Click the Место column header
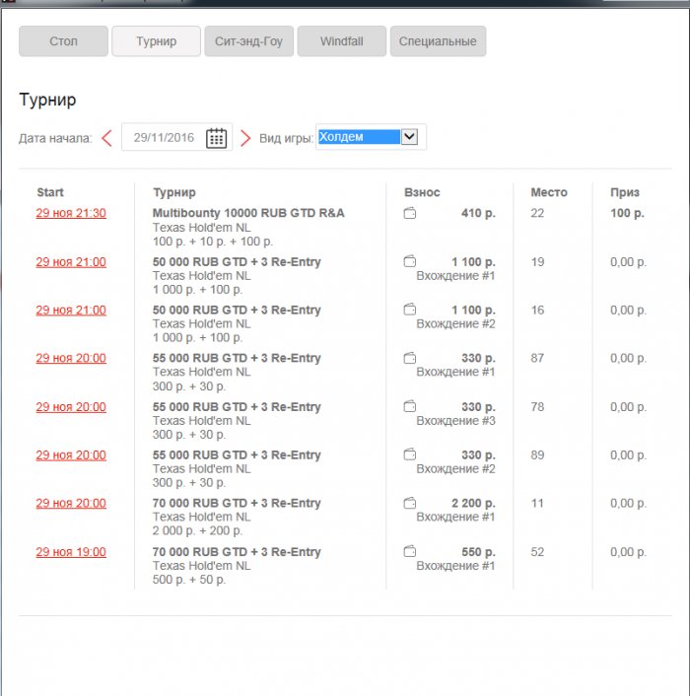 pyautogui.click(x=549, y=192)
